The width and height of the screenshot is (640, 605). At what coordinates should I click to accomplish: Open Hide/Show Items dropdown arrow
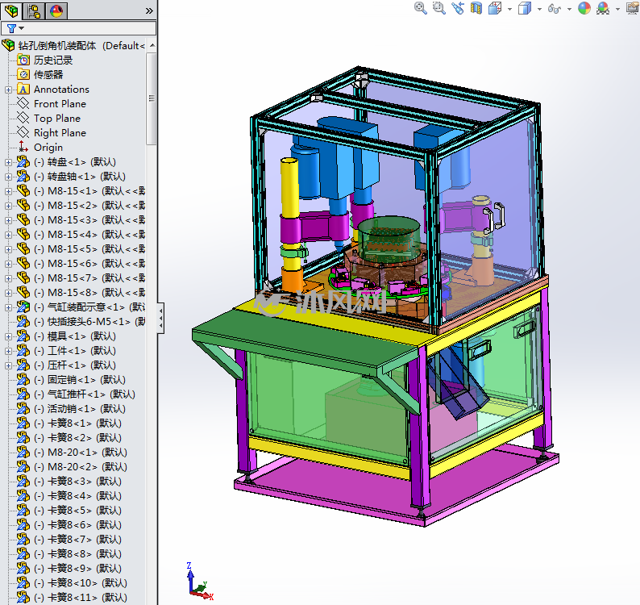(569, 9)
